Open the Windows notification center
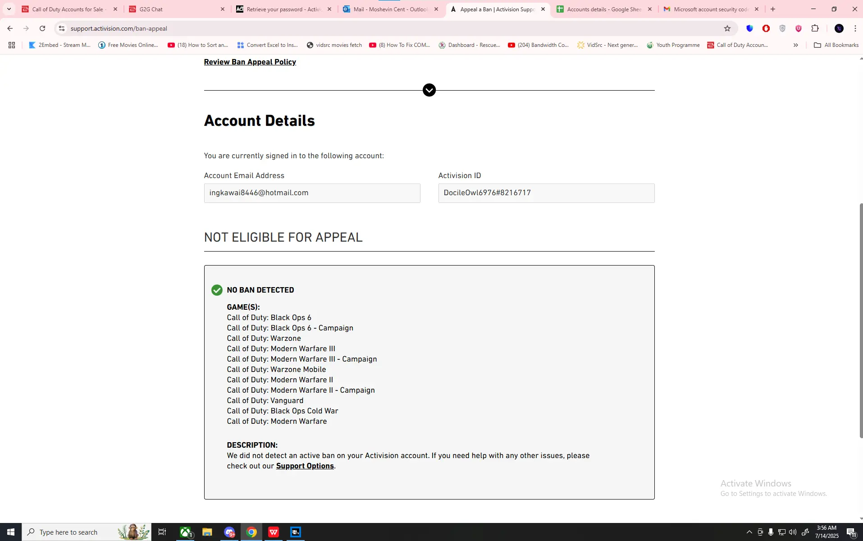The width and height of the screenshot is (863, 541). pos(851,532)
